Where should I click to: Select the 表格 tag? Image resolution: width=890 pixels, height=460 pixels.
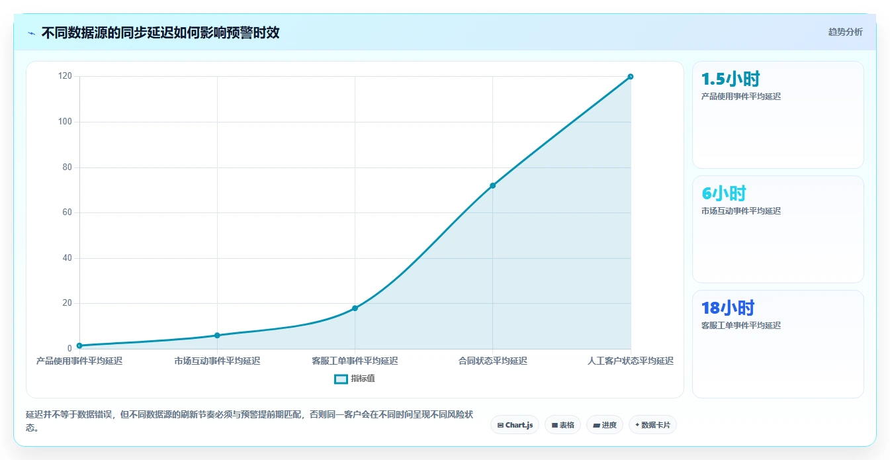coord(563,425)
